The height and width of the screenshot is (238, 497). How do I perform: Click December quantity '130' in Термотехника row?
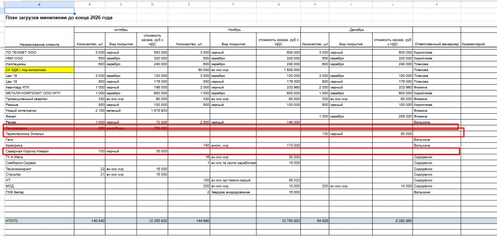point(315,134)
